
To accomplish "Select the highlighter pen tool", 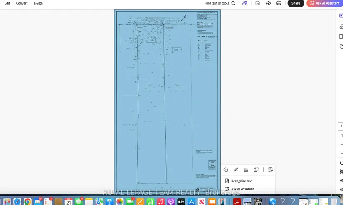I will pyautogui.click(x=236, y=170).
